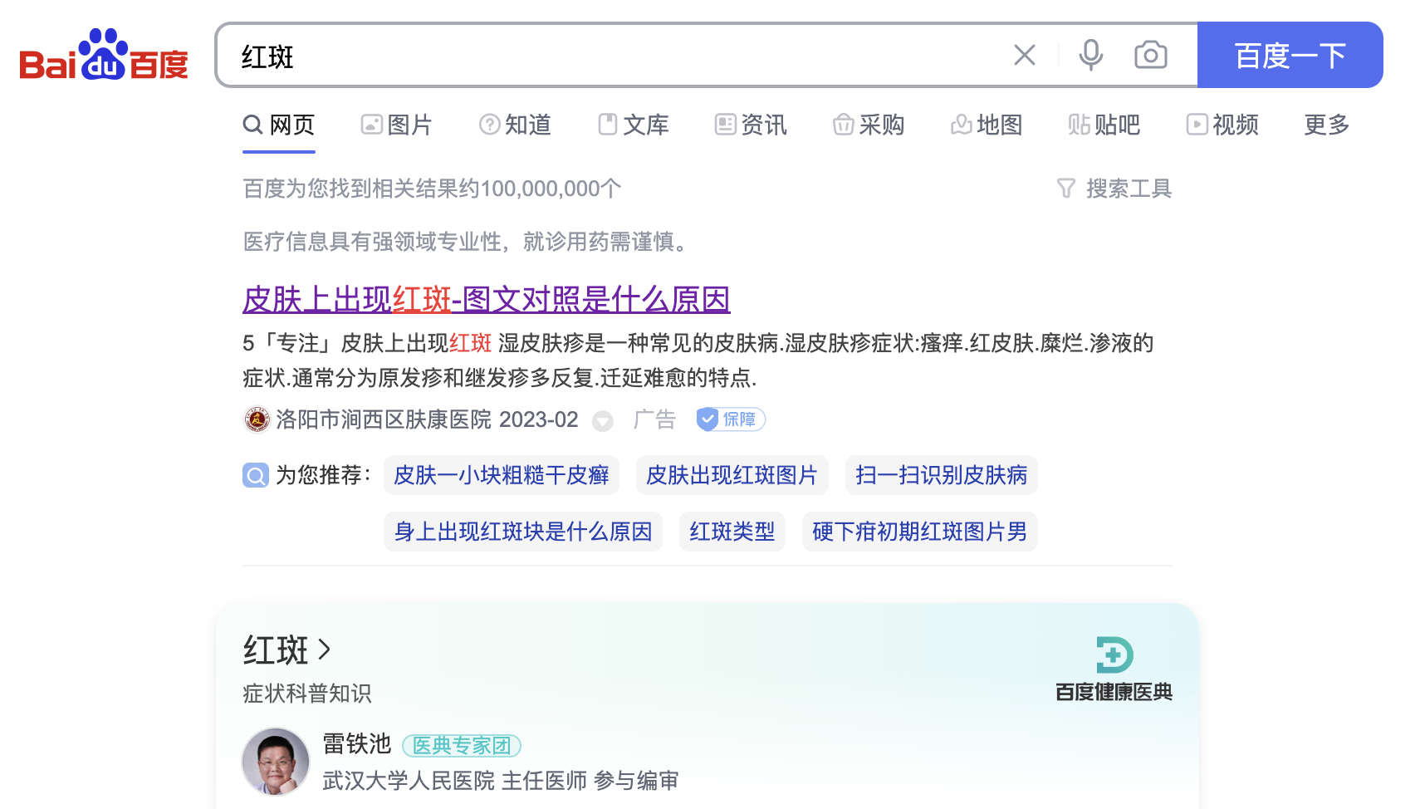Clear the search box with the X icon
Viewport: 1420px width, 809px height.
[1024, 55]
